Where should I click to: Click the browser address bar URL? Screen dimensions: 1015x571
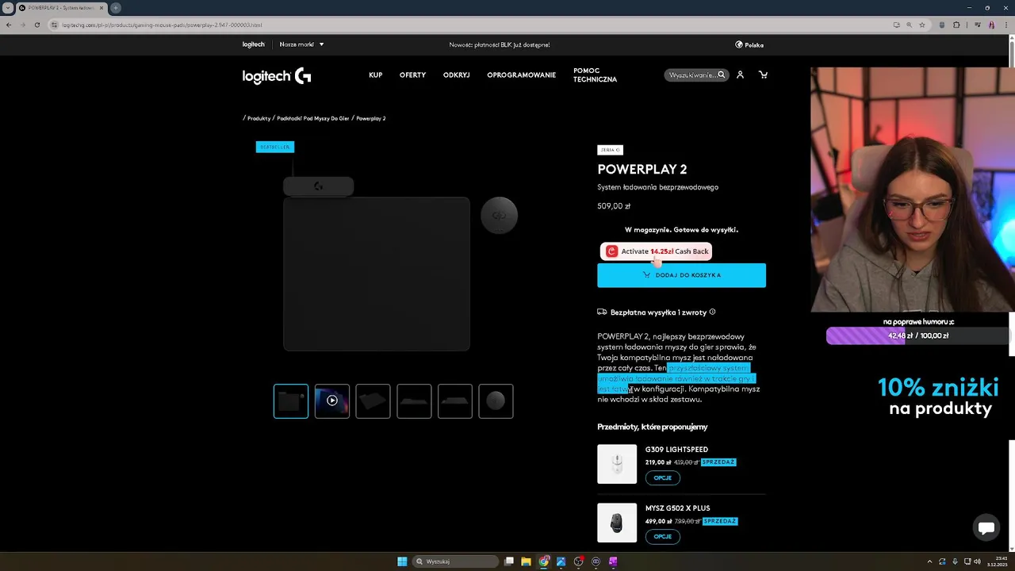click(162, 25)
